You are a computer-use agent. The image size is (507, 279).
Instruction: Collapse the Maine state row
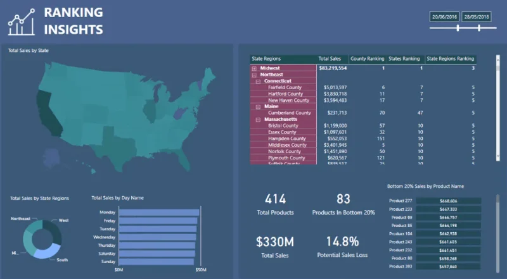tap(259, 107)
